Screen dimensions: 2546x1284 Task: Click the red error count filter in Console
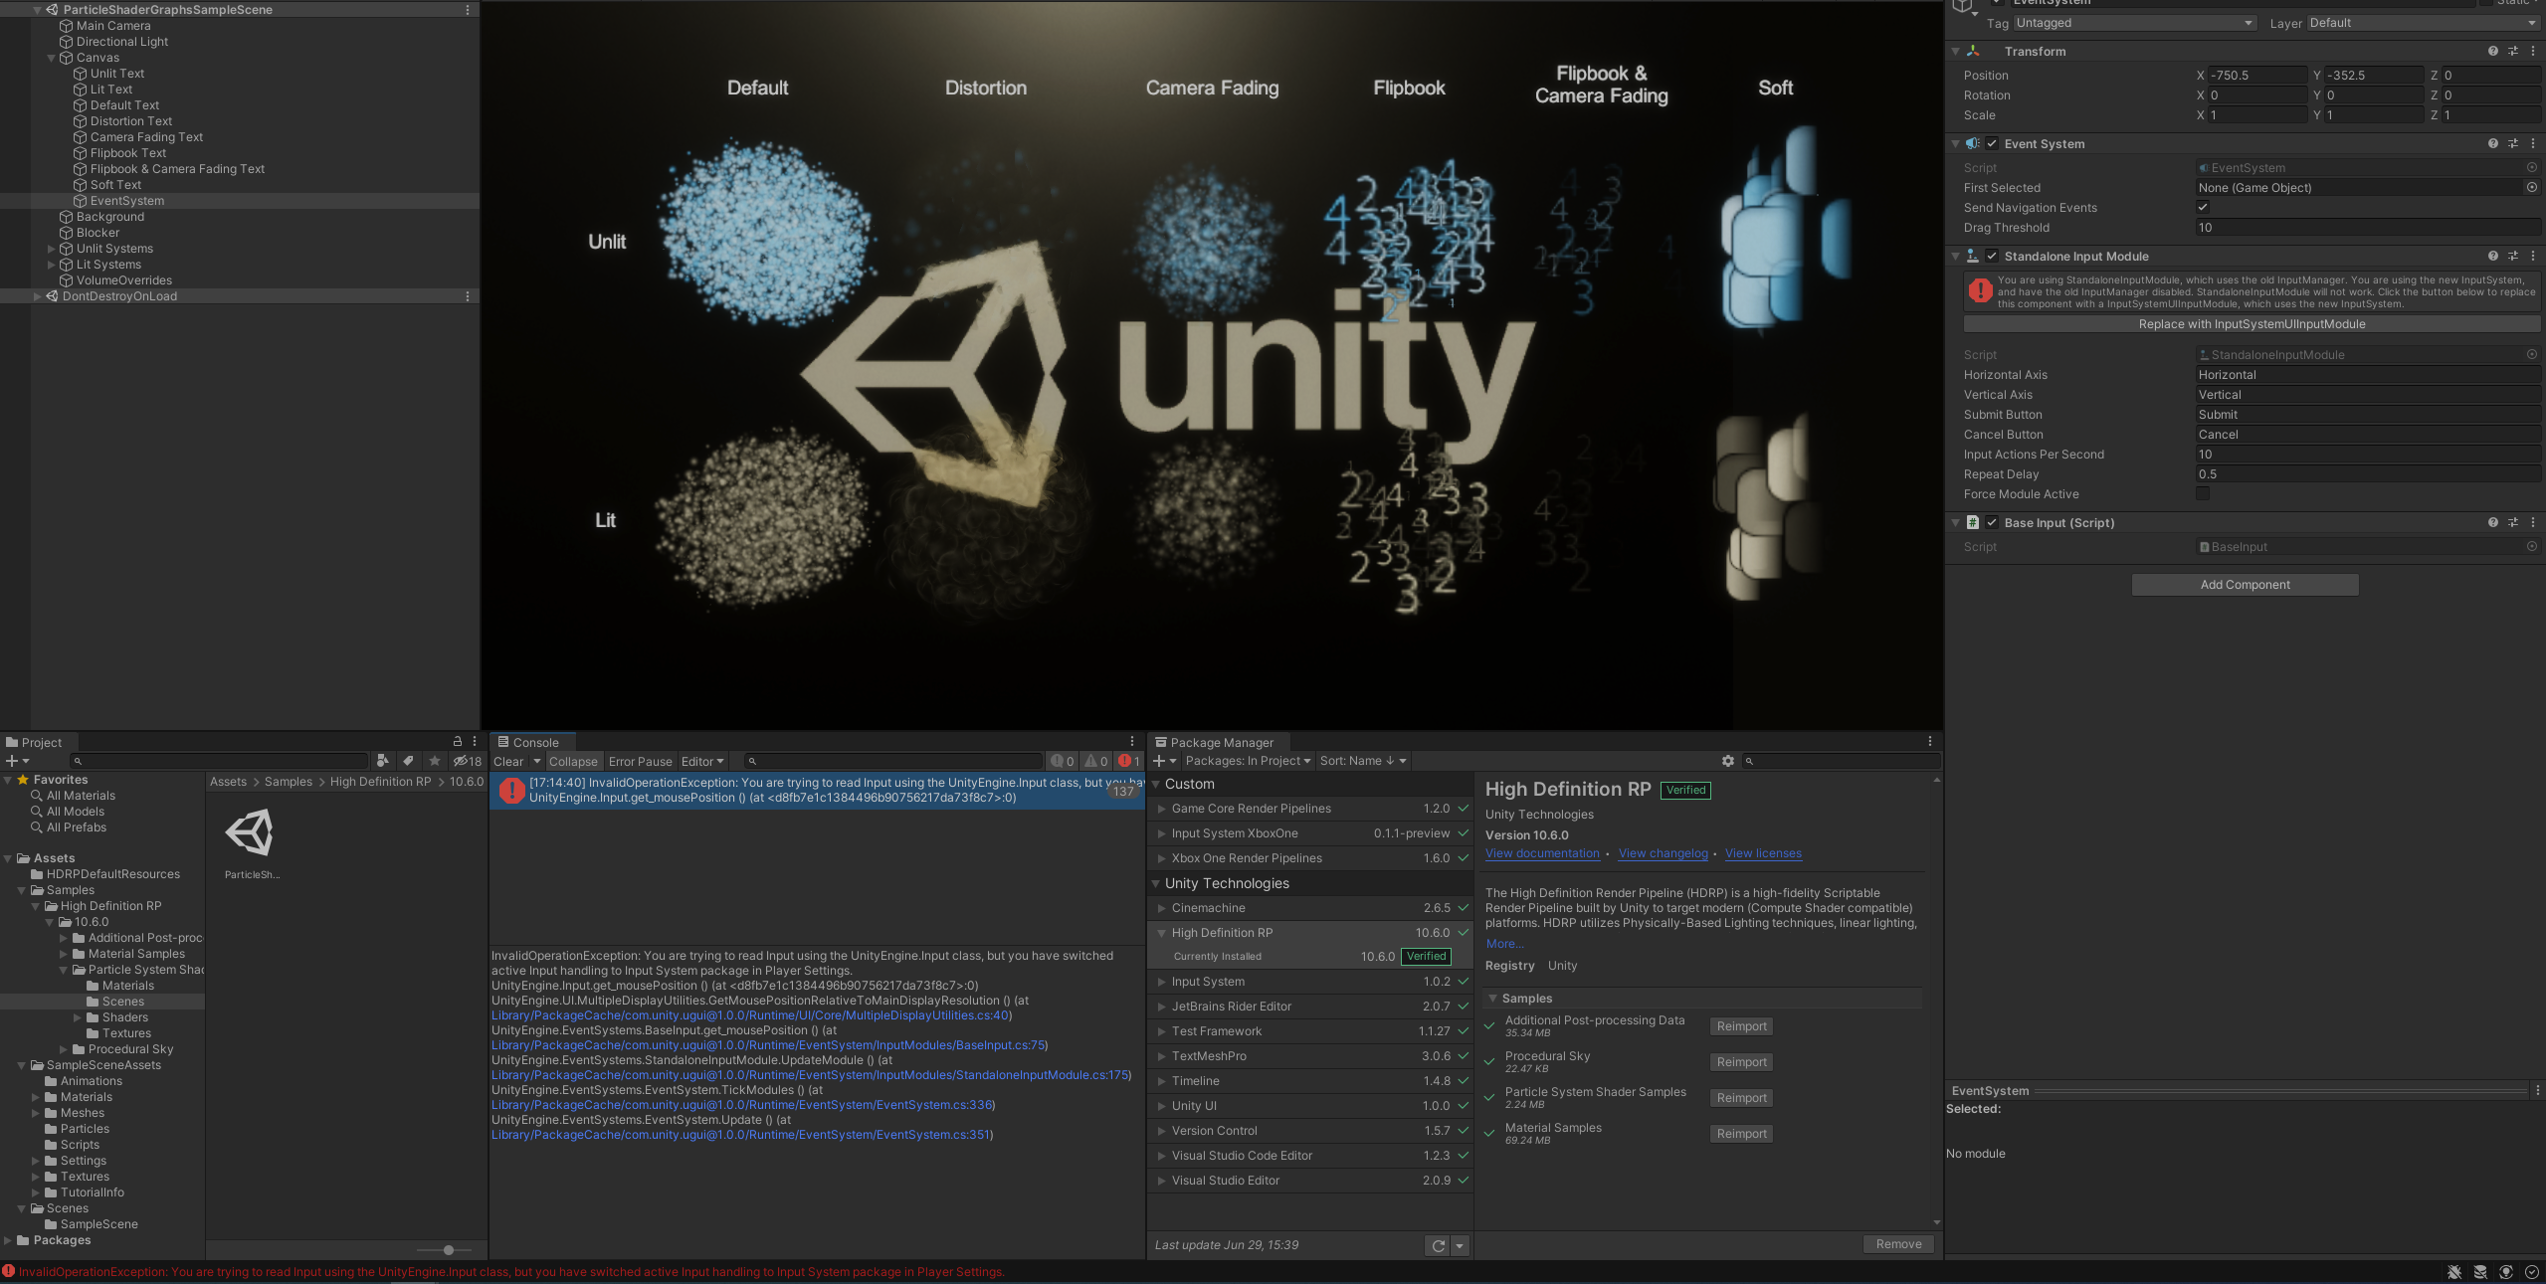[1127, 761]
